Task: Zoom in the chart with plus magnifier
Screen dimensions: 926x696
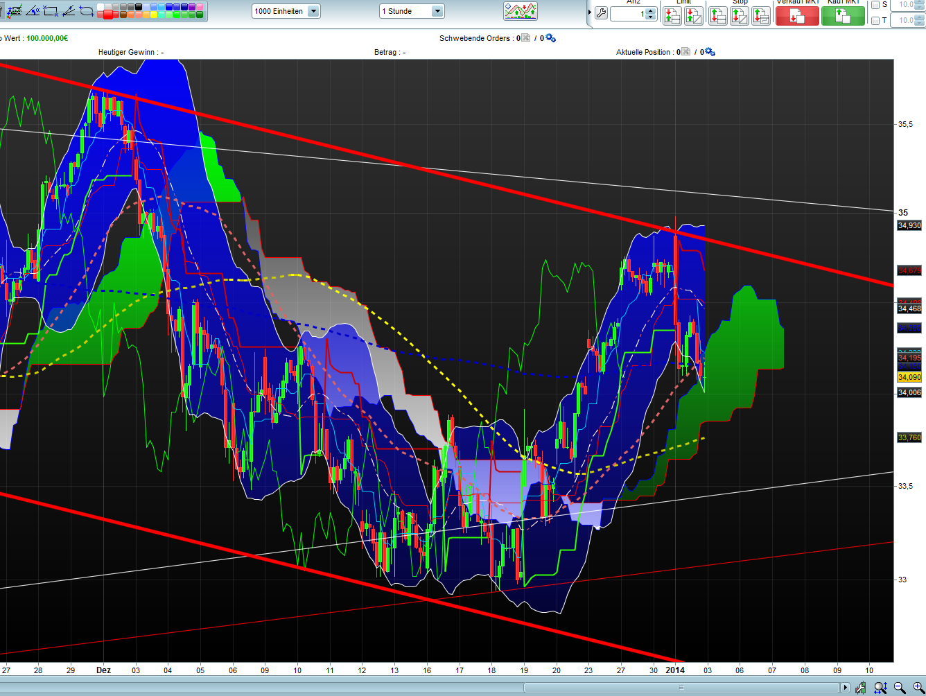Action: [x=918, y=688]
